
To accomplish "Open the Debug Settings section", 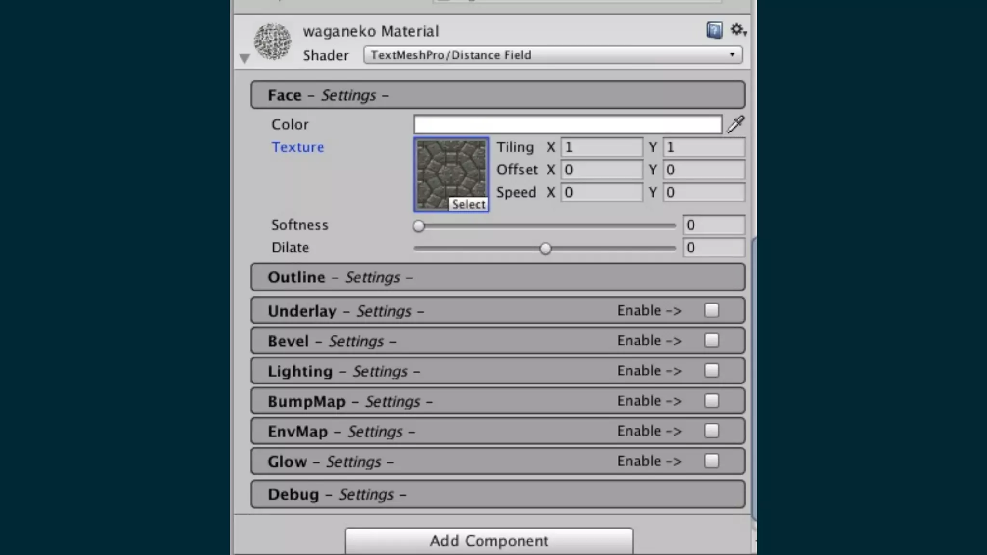I will 497,494.
